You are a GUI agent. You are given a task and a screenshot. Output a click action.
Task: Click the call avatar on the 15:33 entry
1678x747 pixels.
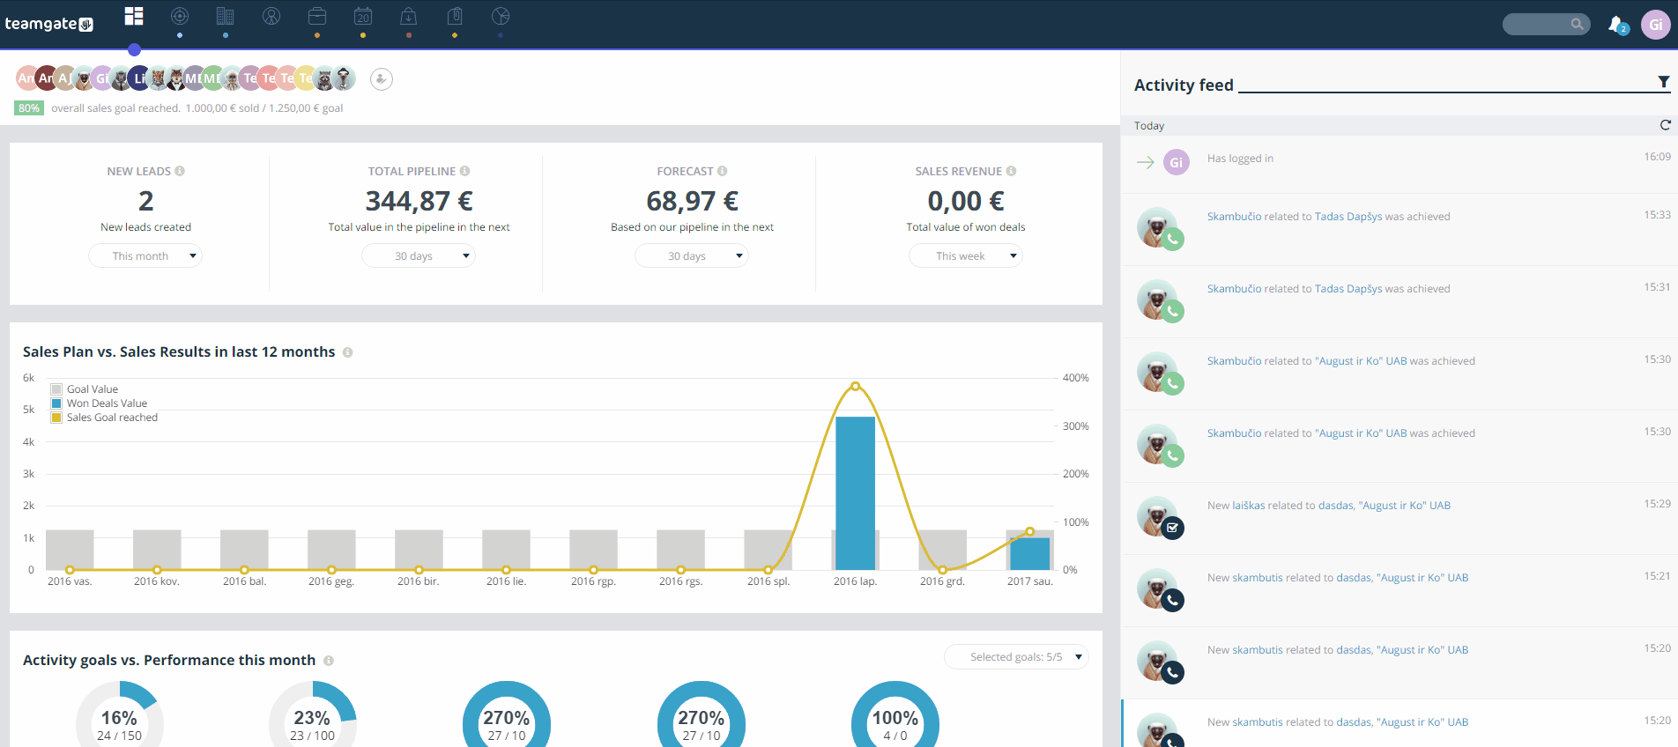1160,229
